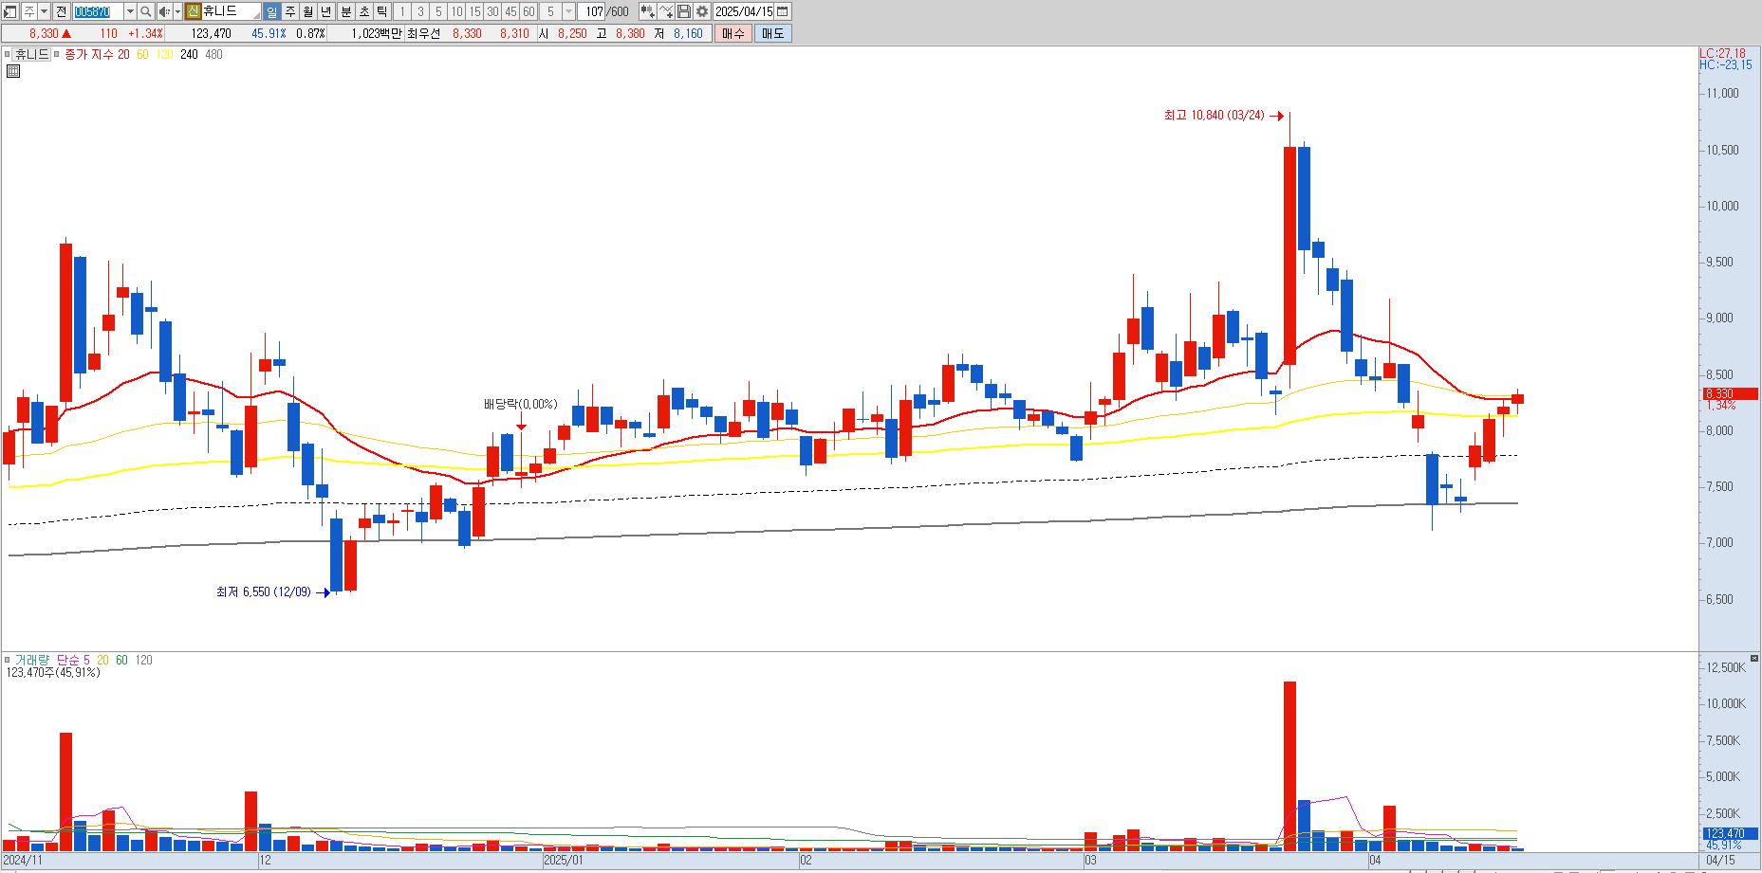The width and height of the screenshot is (1762, 873).
Task: Switch chart to yearly 년 period
Action: (x=326, y=11)
